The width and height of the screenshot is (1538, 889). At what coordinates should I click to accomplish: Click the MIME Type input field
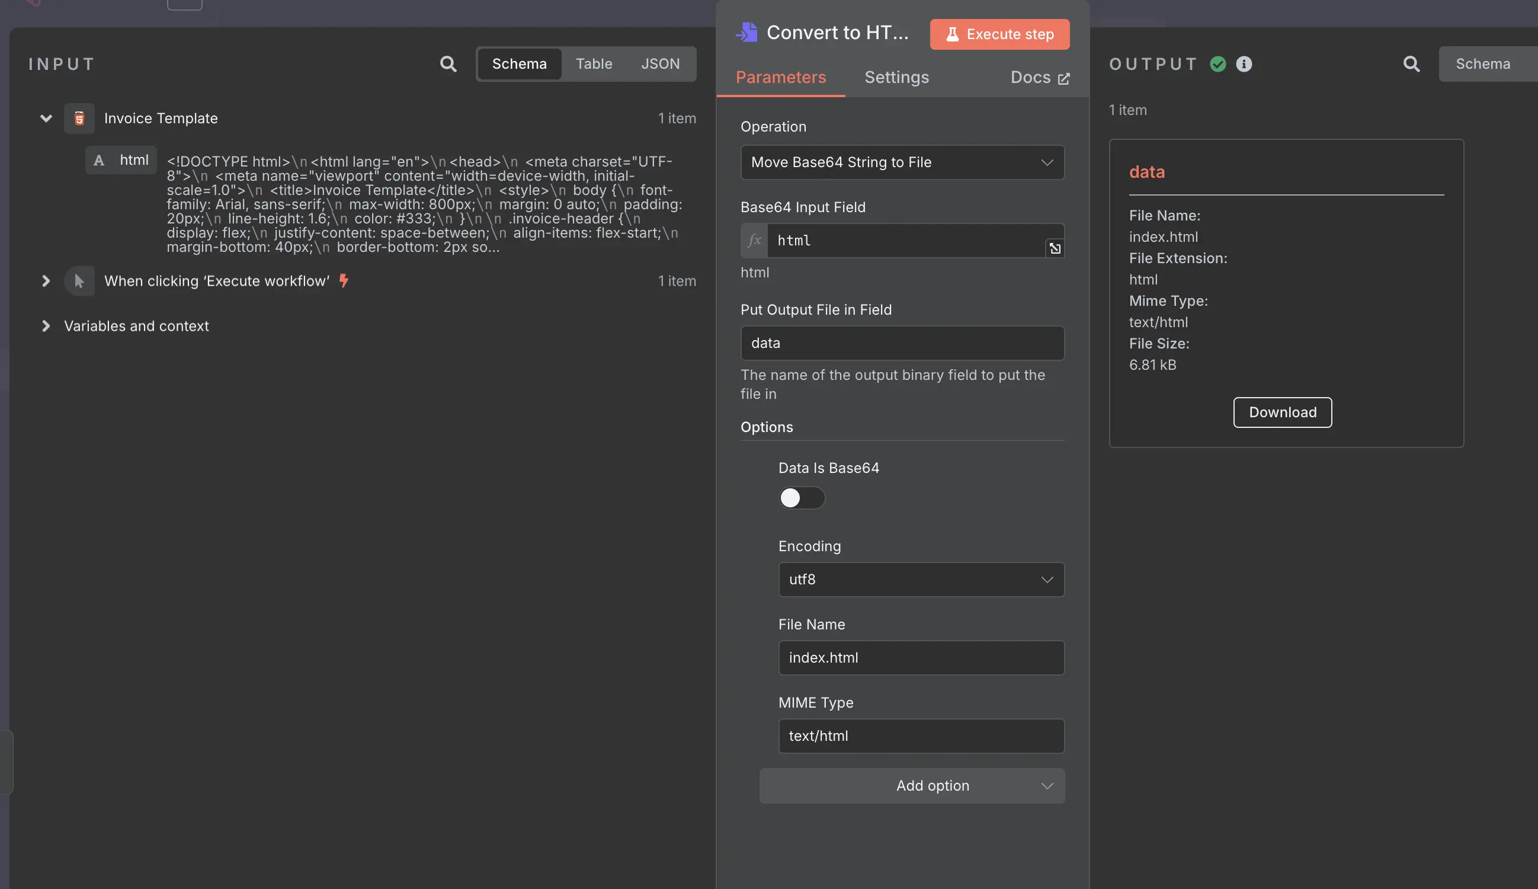click(x=921, y=736)
